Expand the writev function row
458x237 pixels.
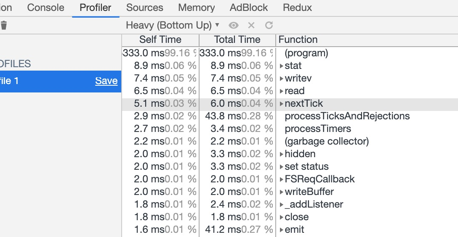[282, 79]
